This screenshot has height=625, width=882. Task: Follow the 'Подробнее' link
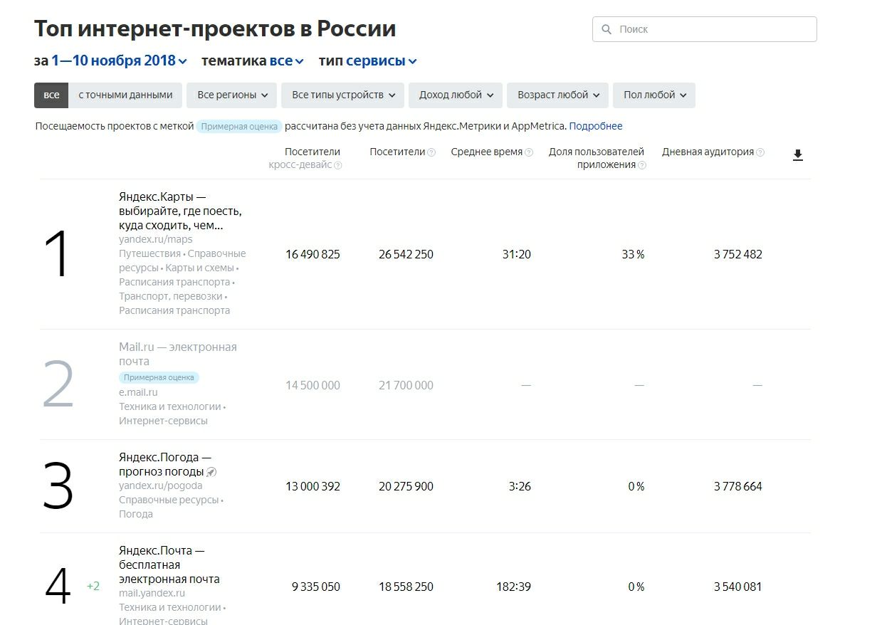click(x=596, y=126)
